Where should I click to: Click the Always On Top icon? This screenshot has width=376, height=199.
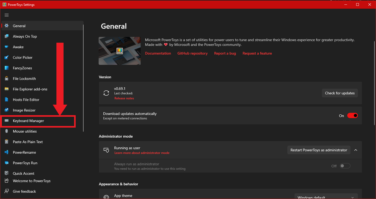(7, 36)
